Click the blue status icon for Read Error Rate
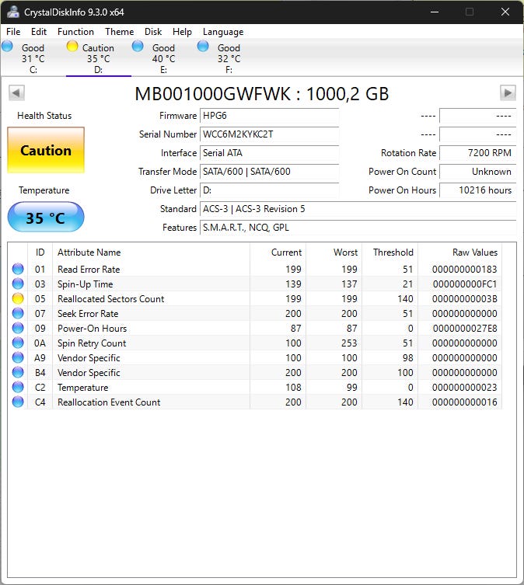This screenshot has height=585, width=524. click(18, 270)
